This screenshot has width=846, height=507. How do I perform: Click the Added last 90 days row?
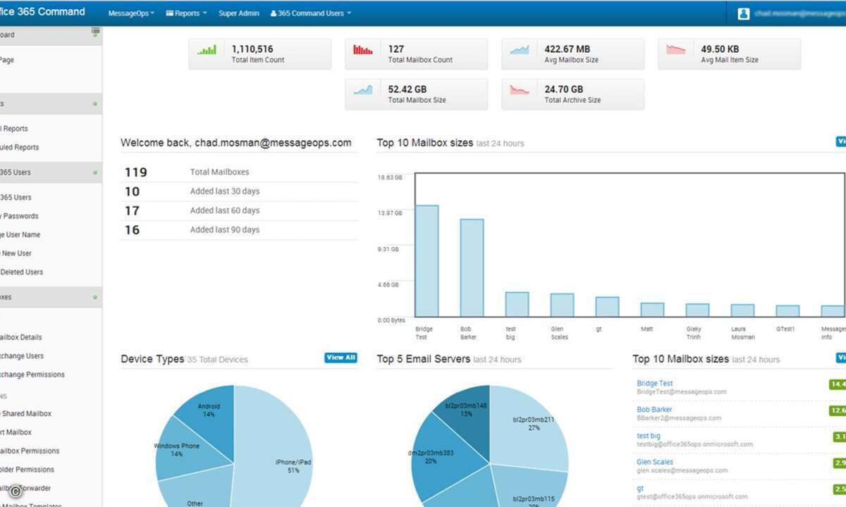[x=238, y=230]
